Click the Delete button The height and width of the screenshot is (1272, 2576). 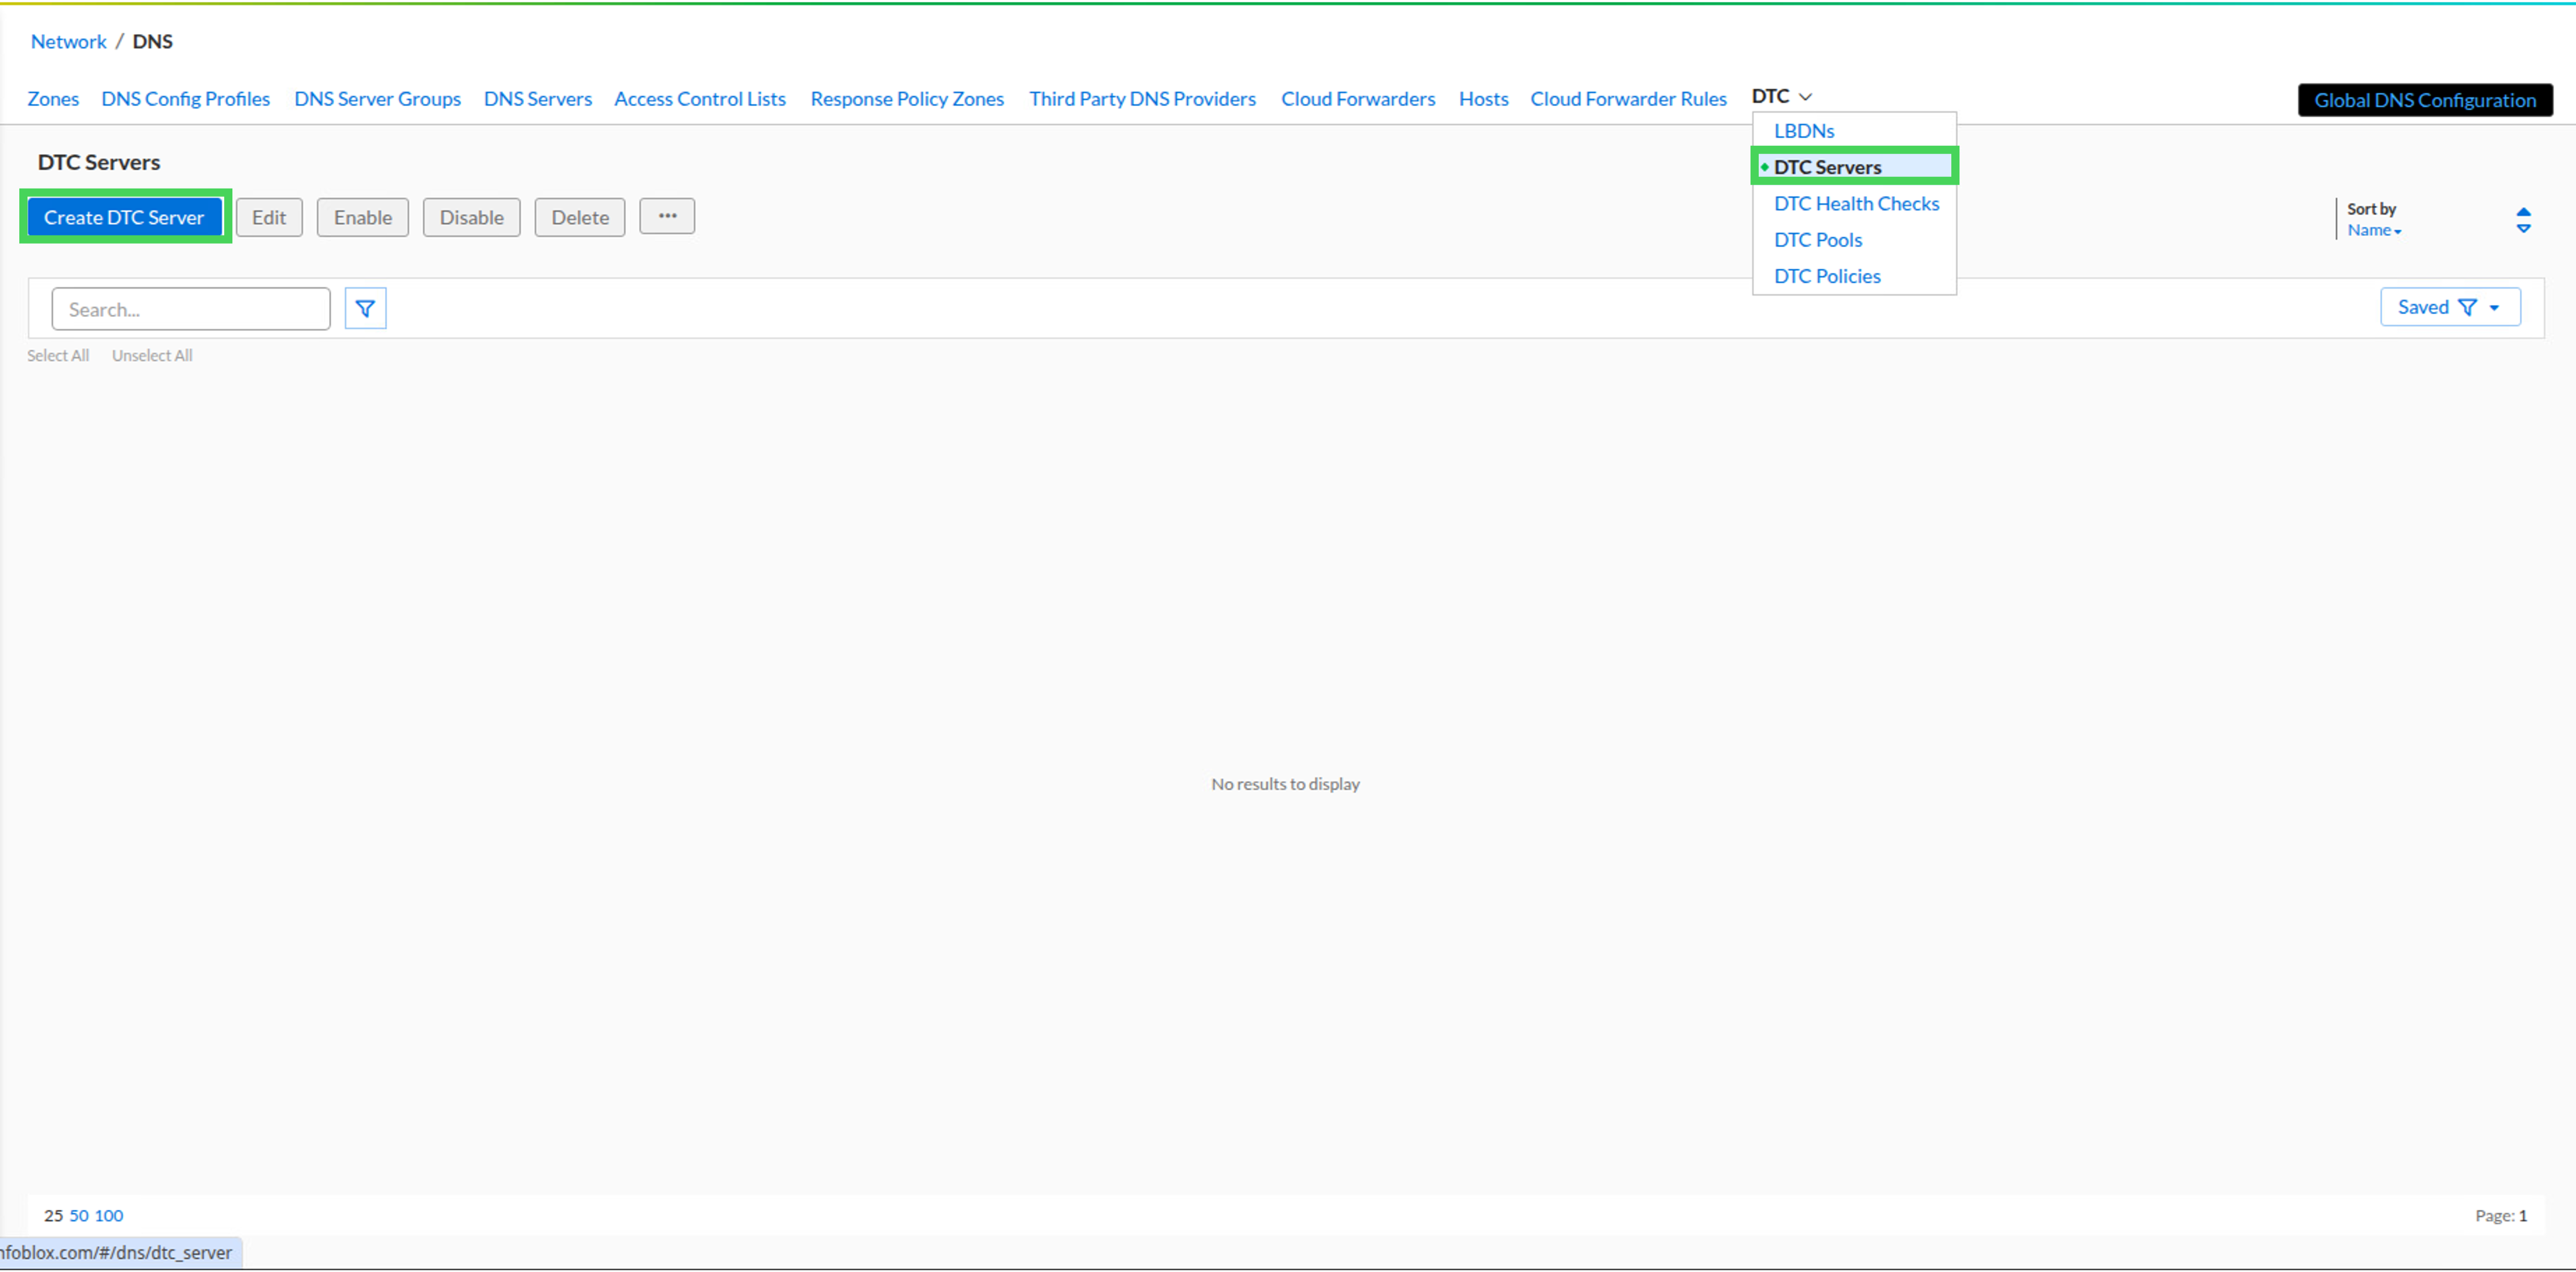coord(580,217)
